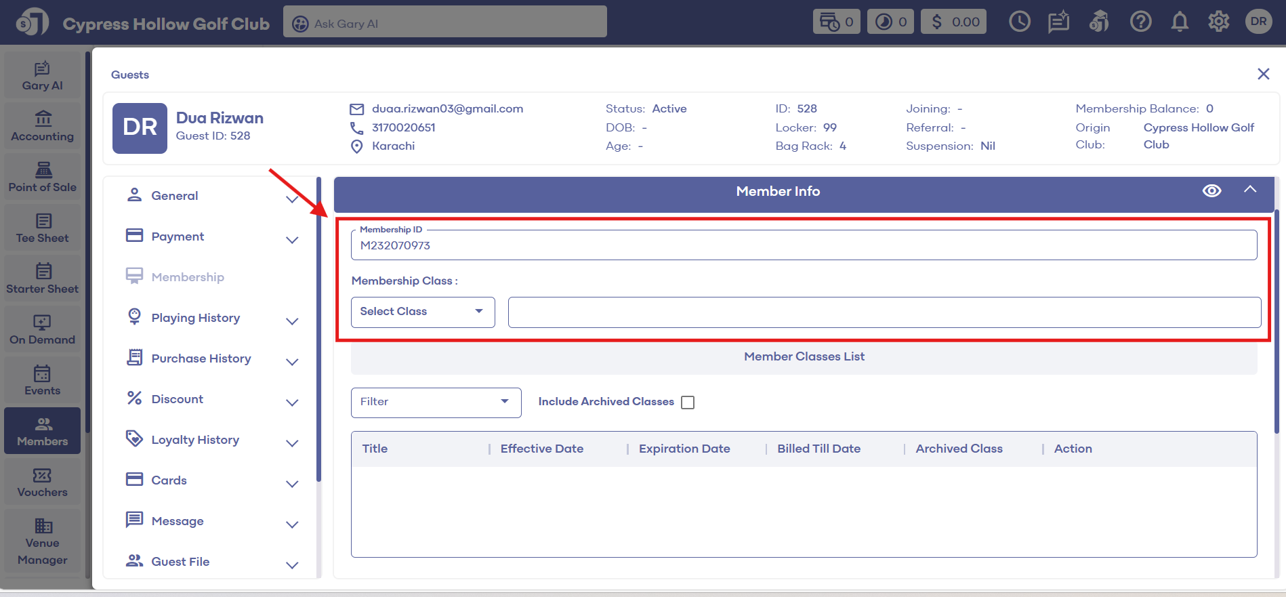
Task: Click the Ask Gary AI search box
Action: coord(445,23)
